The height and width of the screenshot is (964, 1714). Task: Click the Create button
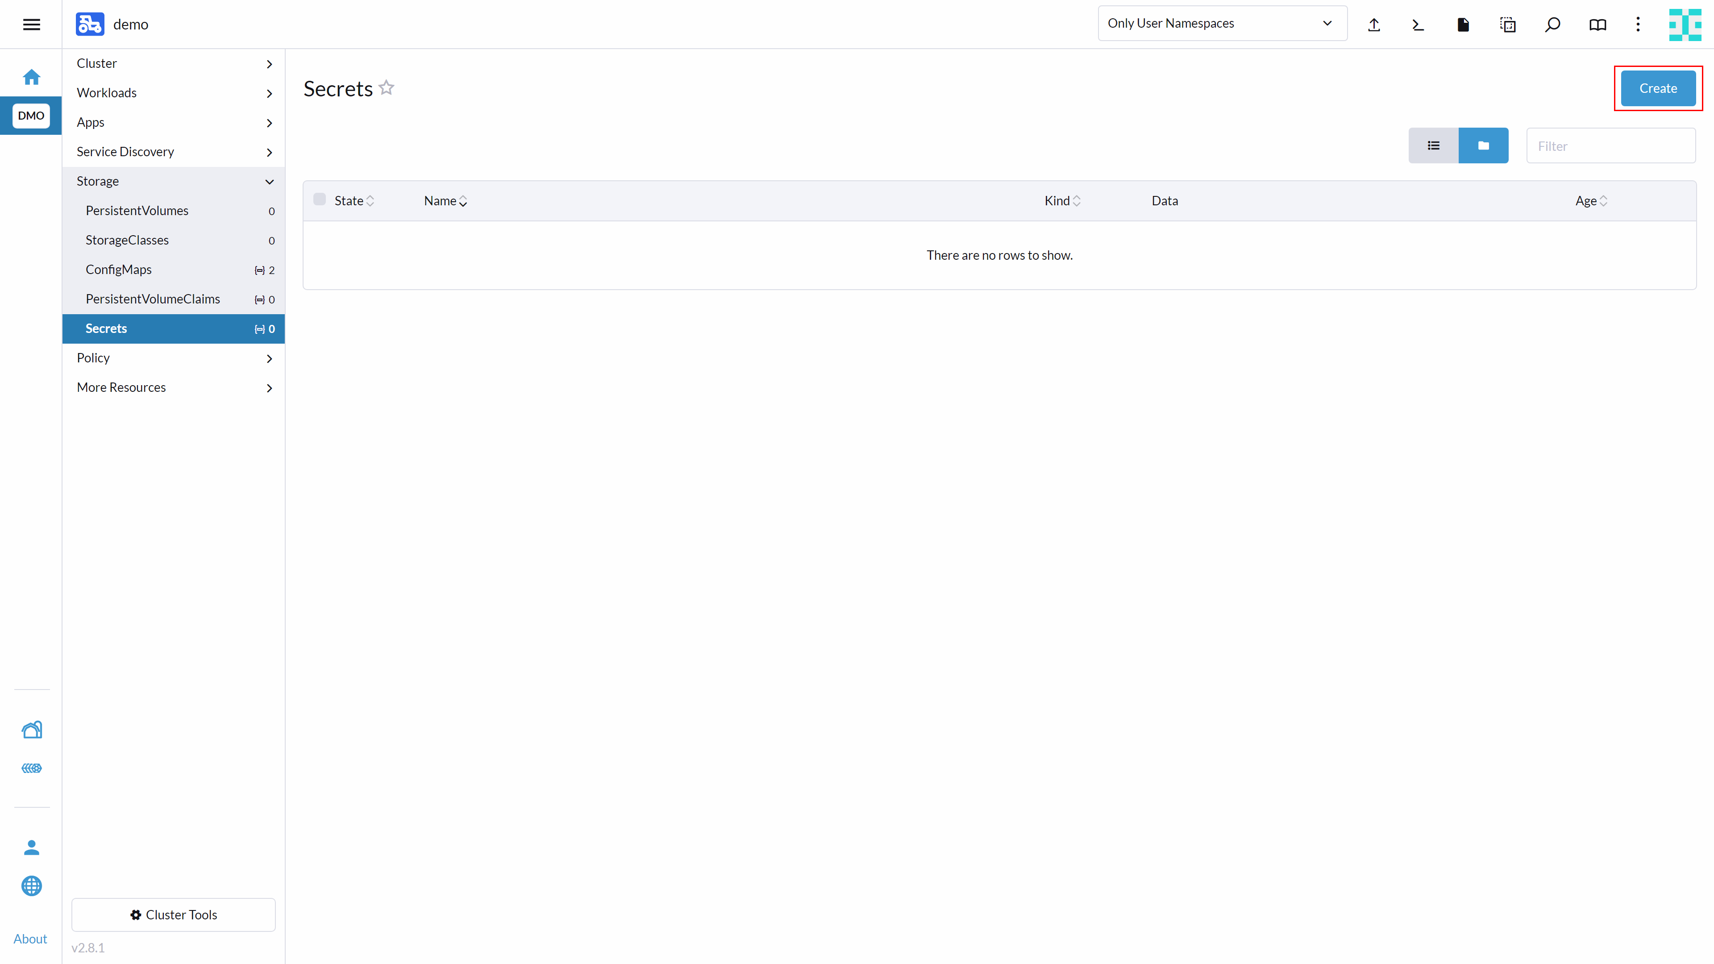click(1657, 88)
